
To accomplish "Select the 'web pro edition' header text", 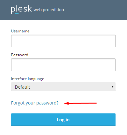I will click(49, 10).
